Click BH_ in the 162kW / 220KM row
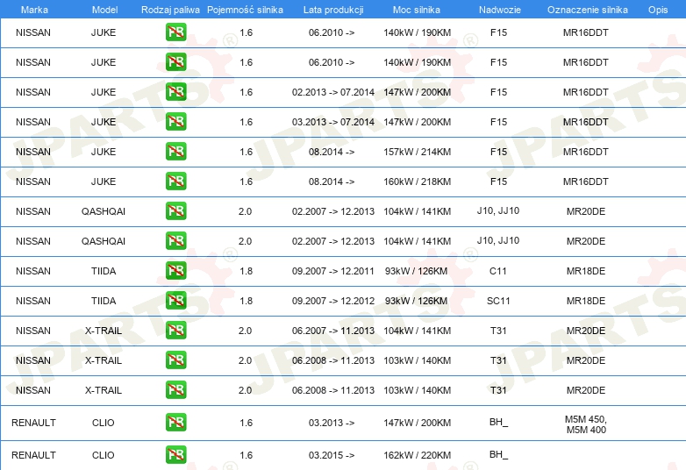This screenshot has width=686, height=470. tap(498, 455)
